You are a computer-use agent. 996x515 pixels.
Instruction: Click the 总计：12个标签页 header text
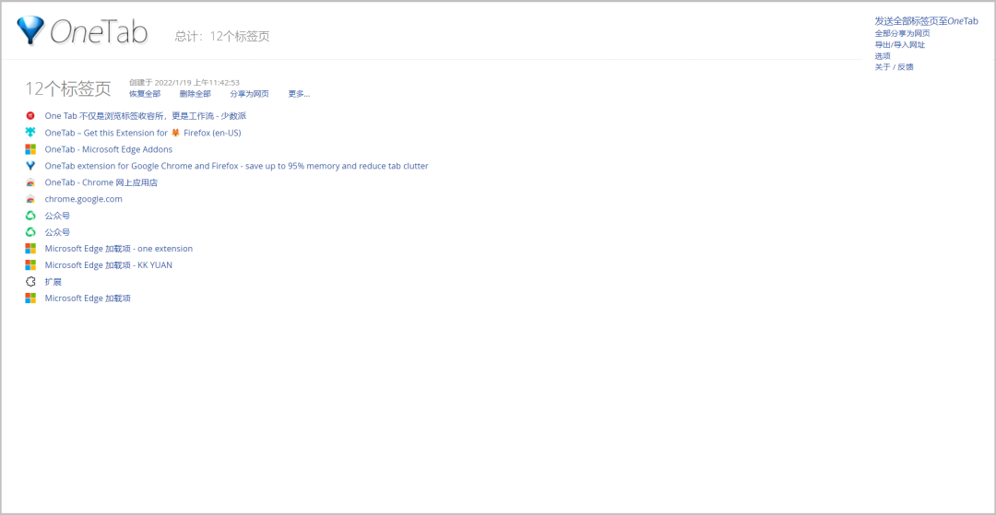coord(222,36)
